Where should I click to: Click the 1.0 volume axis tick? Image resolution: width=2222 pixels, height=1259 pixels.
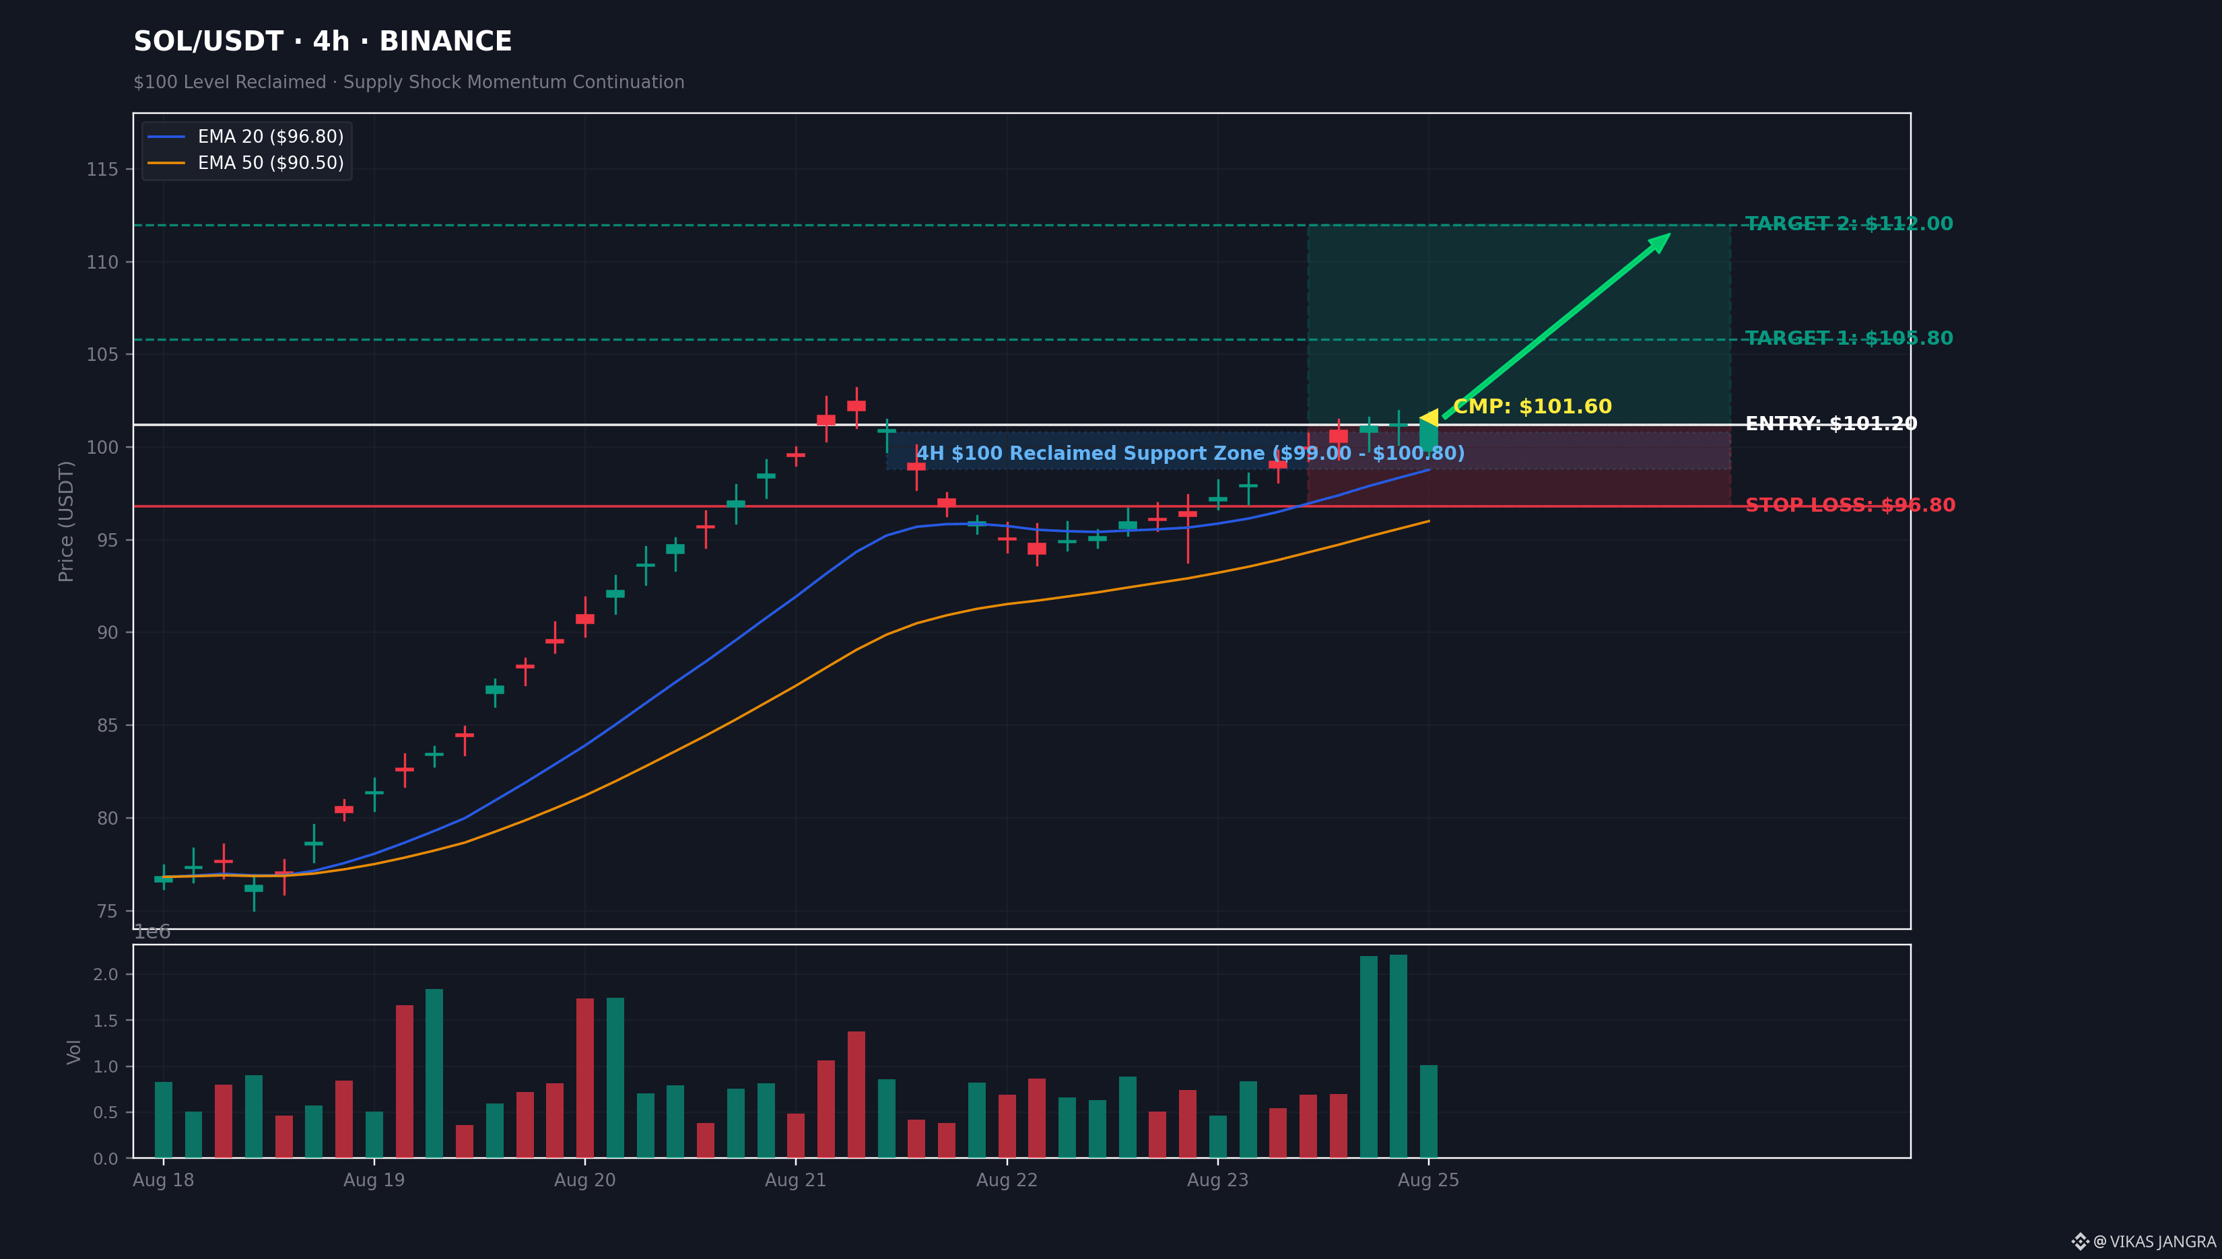[106, 1066]
